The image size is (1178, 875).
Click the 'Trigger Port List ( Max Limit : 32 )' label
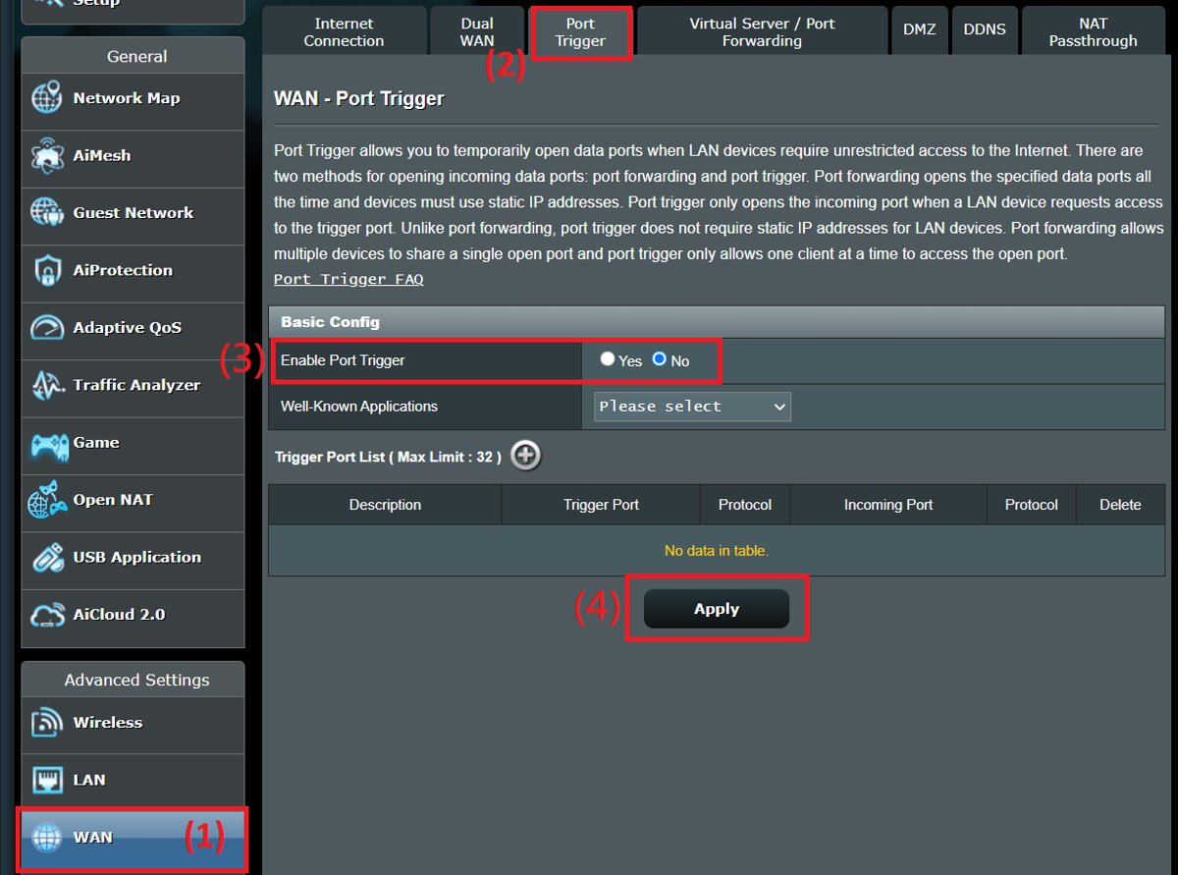388,457
